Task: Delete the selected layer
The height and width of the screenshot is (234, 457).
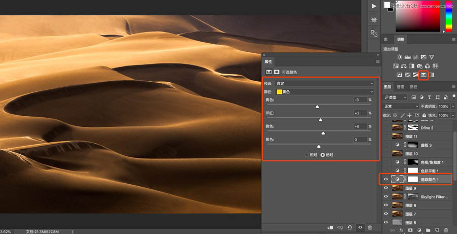Action: 446,230
